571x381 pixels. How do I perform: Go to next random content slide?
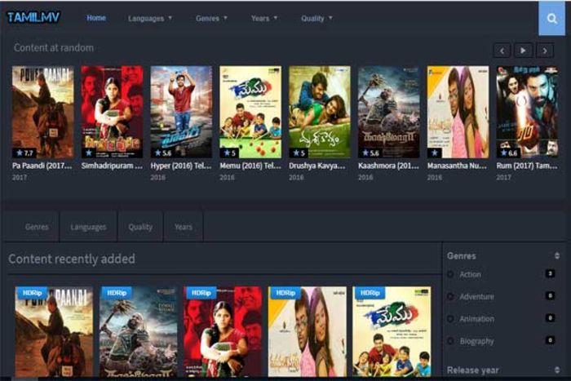click(x=545, y=51)
